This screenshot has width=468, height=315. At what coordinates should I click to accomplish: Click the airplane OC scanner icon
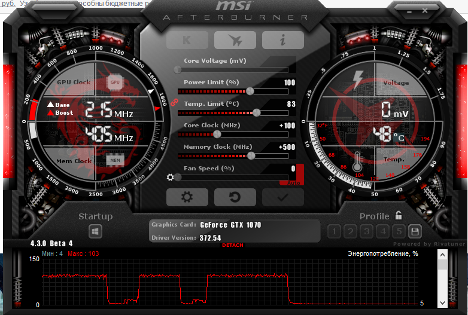click(235, 40)
